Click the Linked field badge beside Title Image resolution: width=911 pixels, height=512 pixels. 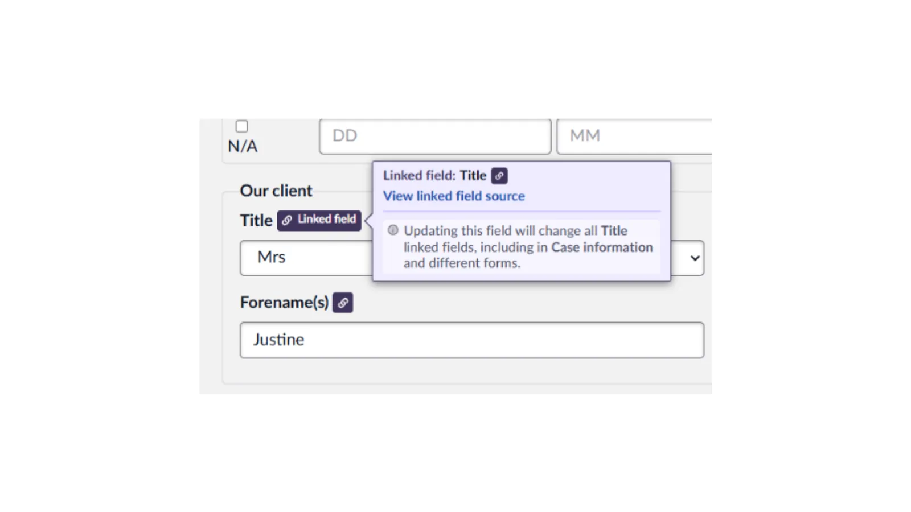click(319, 220)
